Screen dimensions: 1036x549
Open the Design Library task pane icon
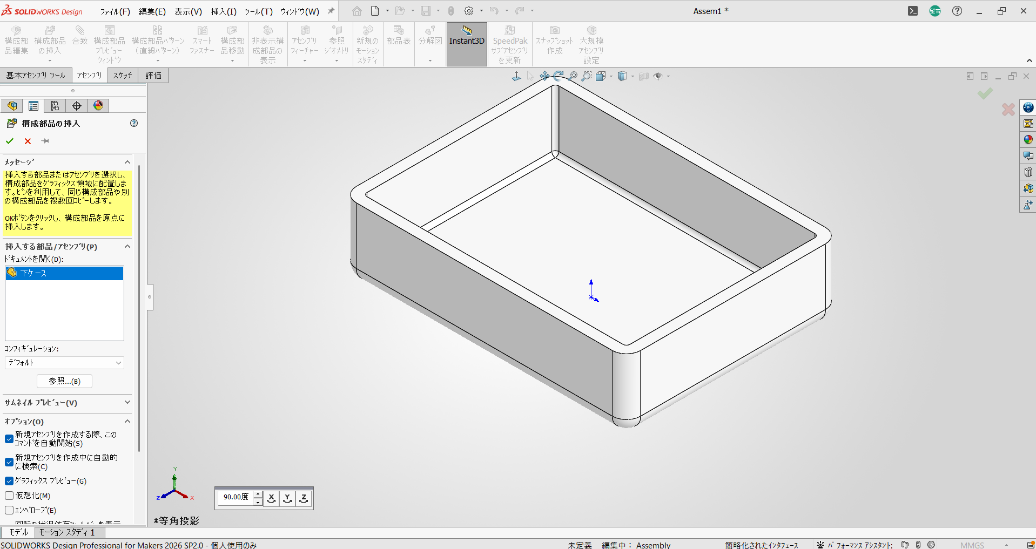(1028, 124)
